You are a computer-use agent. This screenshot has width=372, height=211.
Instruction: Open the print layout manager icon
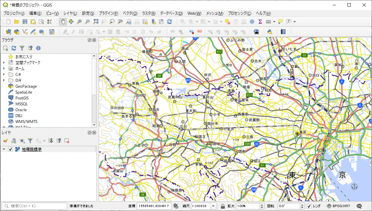pyautogui.click(x=41, y=22)
